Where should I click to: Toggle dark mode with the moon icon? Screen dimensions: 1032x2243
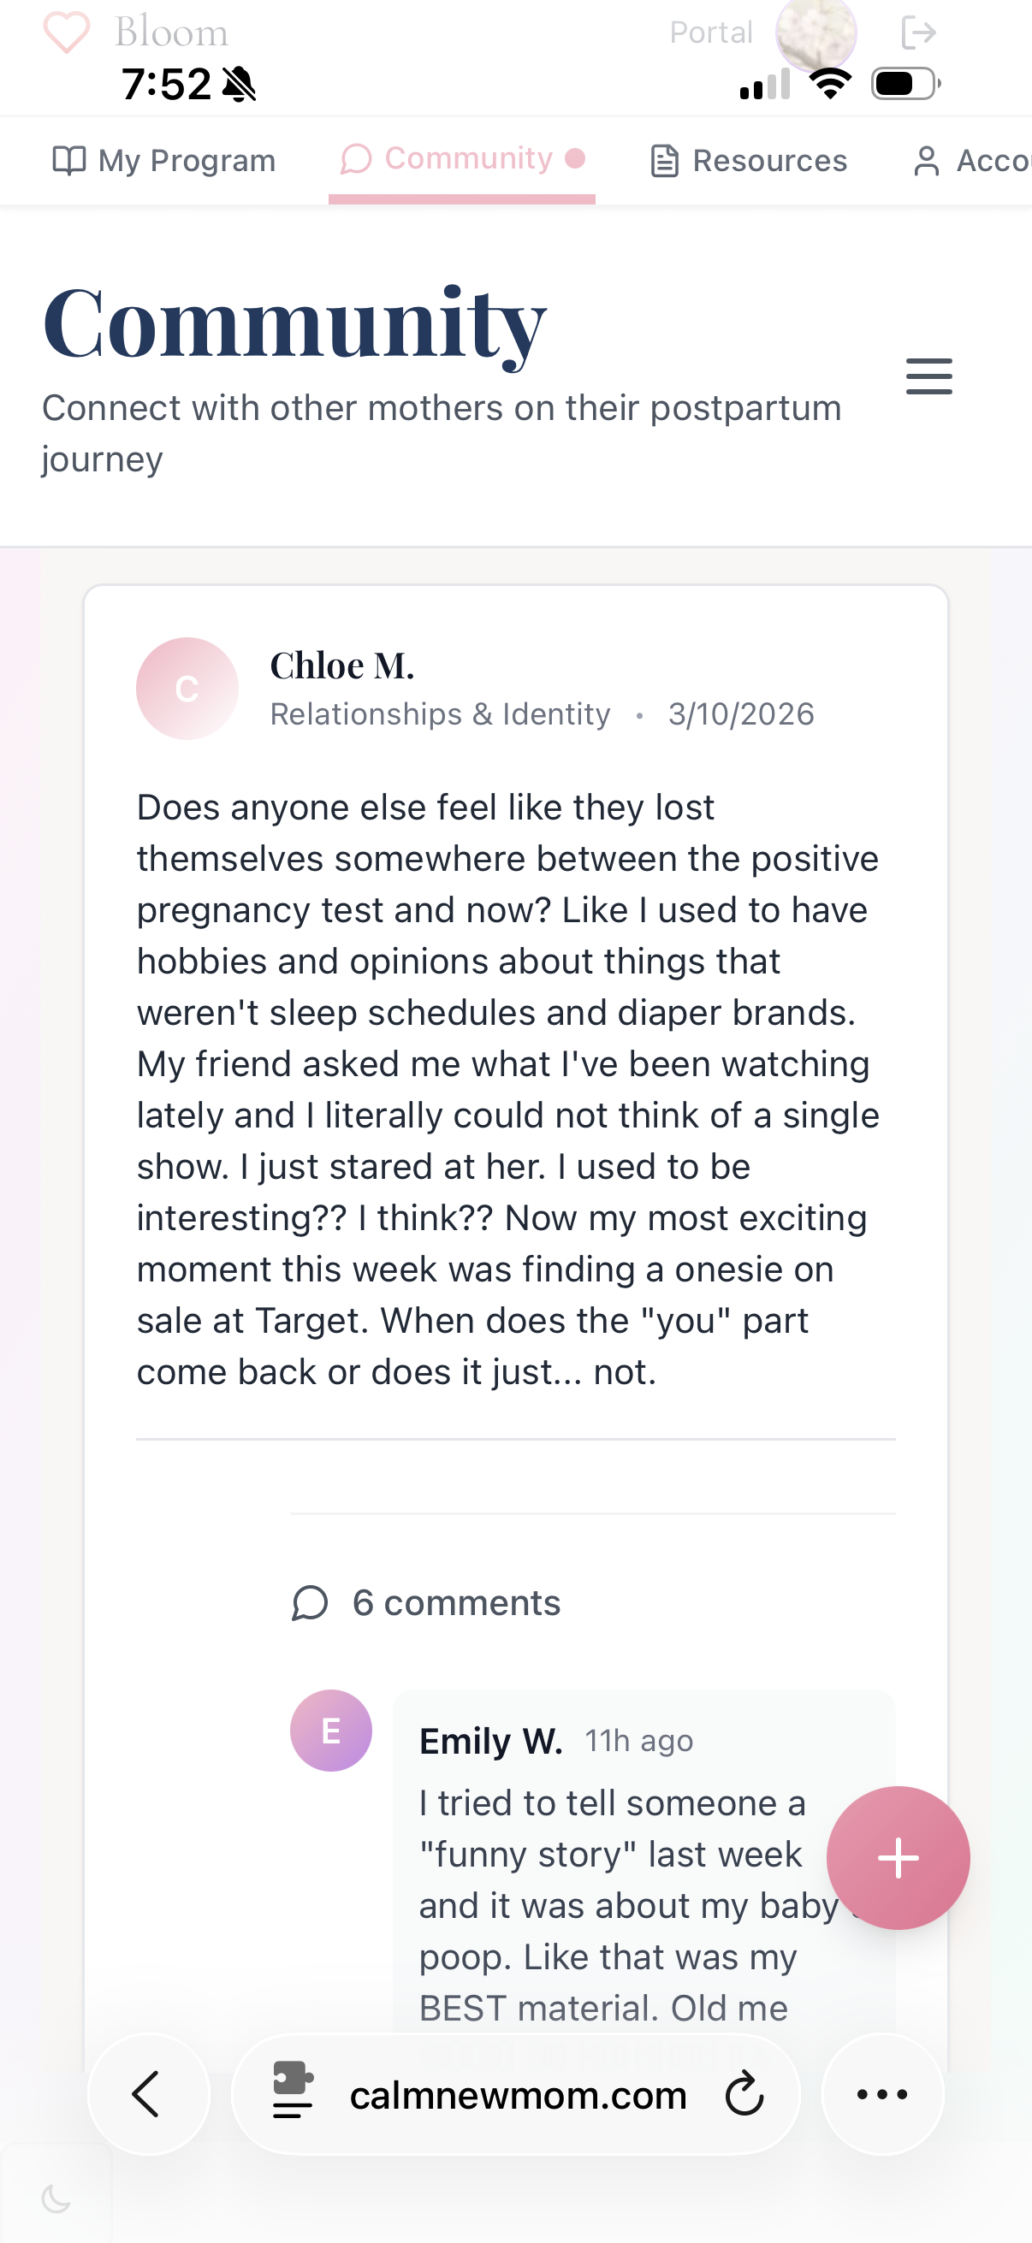[56, 2199]
